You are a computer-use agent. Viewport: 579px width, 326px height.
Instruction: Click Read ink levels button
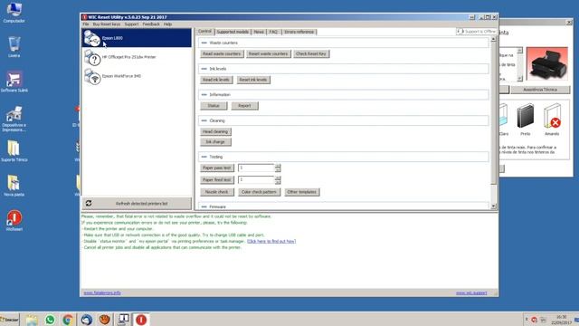pos(216,80)
